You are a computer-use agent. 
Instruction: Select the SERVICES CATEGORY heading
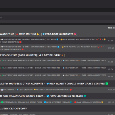tap(14, 109)
